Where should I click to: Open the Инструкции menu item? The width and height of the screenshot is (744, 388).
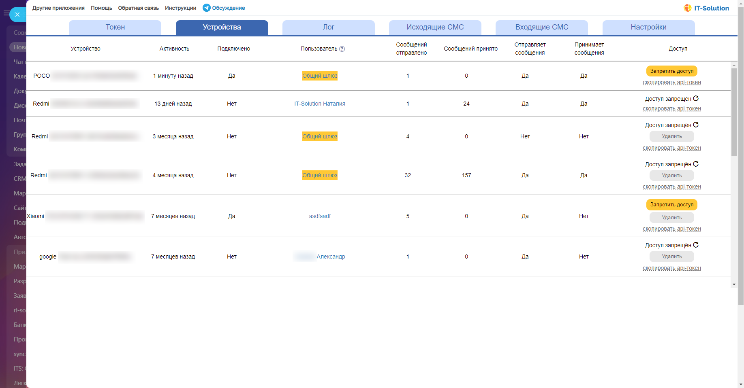[180, 8]
